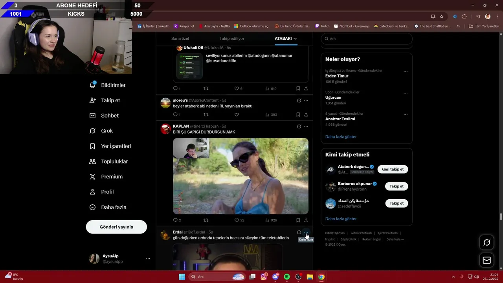Expand Daha fazla menu in sidebar
This screenshot has height=283, width=503.
click(x=108, y=207)
